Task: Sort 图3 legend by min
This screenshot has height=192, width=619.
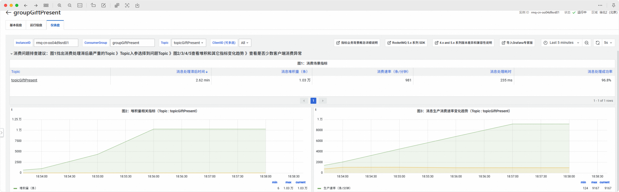Action: (583, 182)
